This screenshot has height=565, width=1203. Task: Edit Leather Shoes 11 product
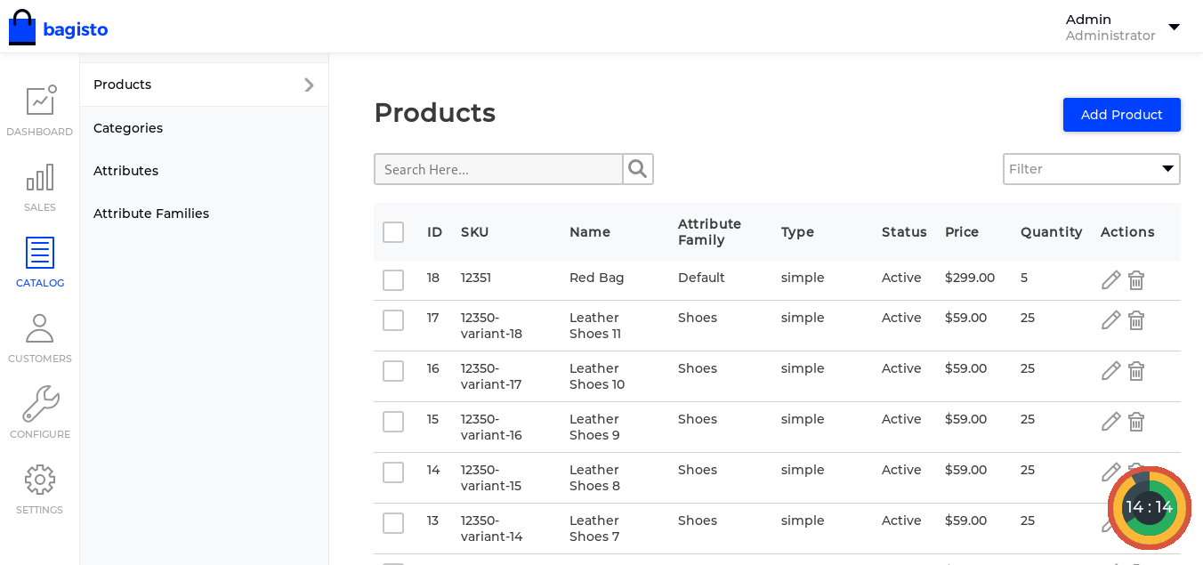(1110, 320)
